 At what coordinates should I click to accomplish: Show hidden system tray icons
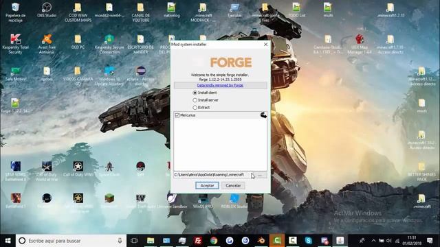point(373,241)
